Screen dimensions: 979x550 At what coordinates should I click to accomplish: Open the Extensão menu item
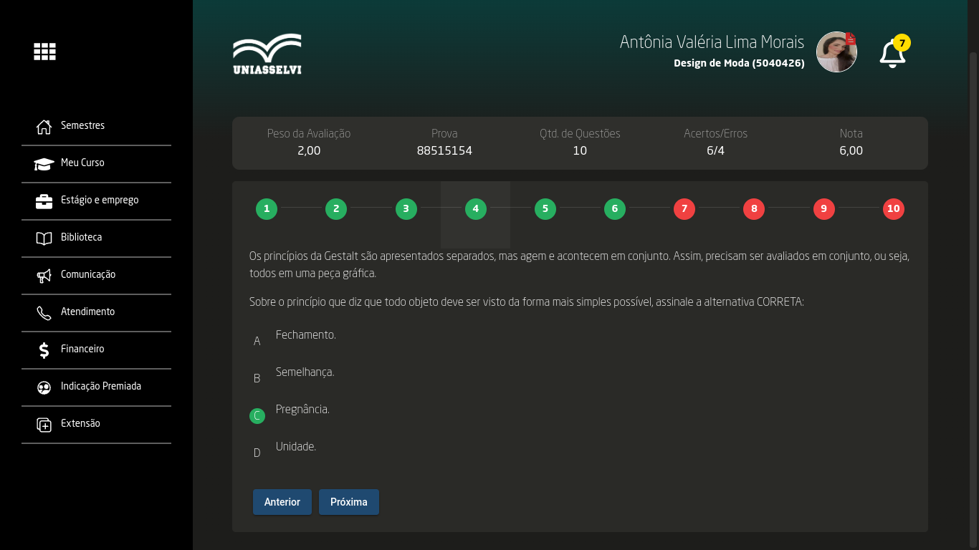point(80,424)
